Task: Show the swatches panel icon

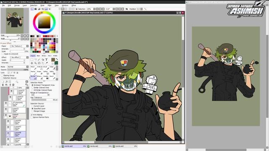Action: coord(46,9)
